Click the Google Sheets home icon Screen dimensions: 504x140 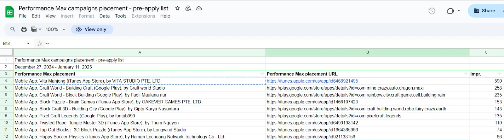click(10, 12)
